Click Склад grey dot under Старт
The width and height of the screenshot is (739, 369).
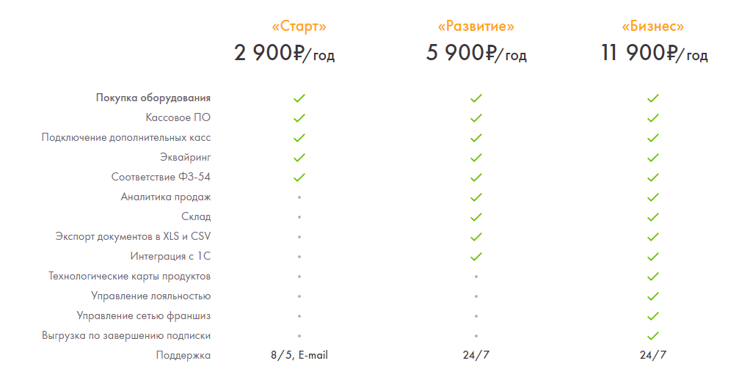pos(299,217)
